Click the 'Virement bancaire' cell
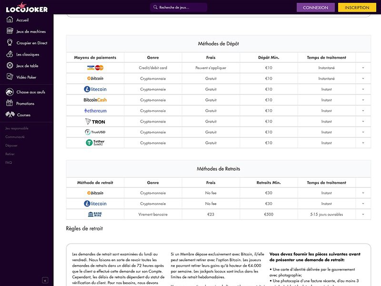This screenshot has height=286, width=381. pos(153,214)
